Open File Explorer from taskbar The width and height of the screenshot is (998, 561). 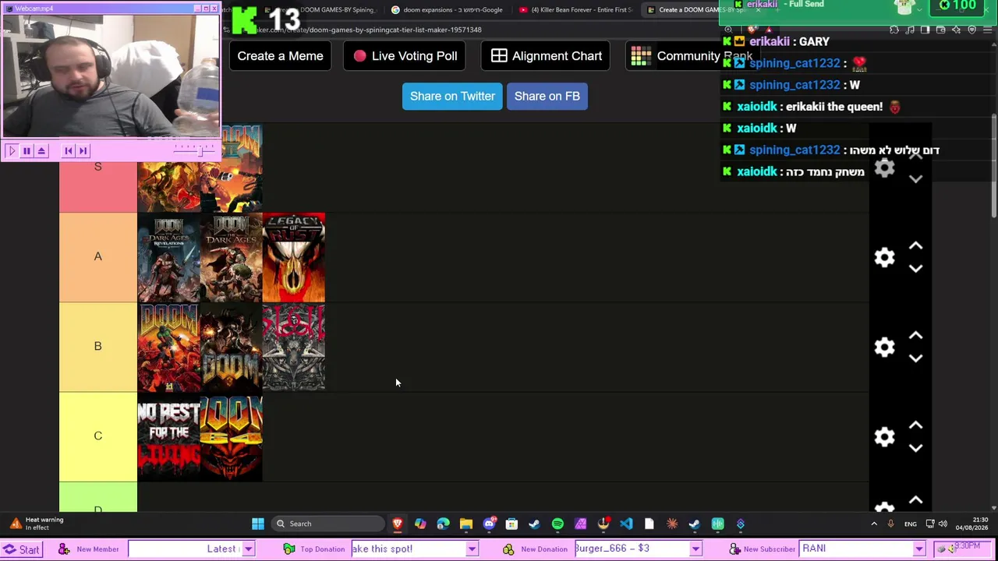(465, 524)
